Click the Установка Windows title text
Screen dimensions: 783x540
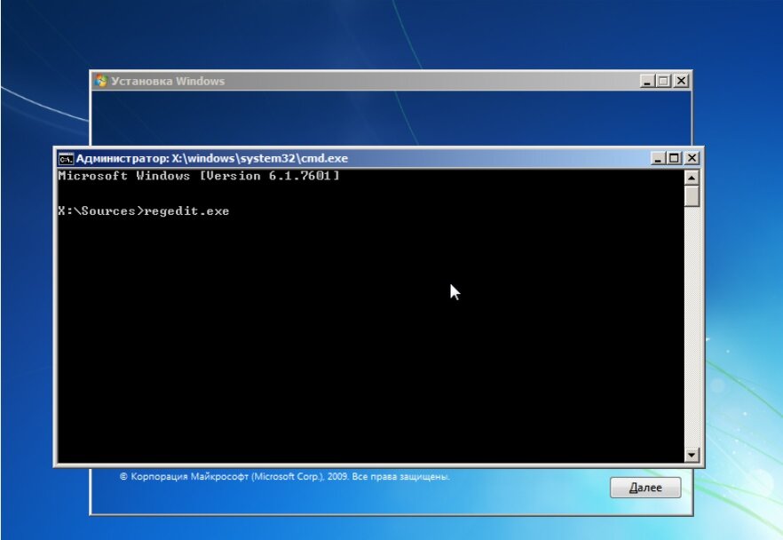[x=168, y=81]
